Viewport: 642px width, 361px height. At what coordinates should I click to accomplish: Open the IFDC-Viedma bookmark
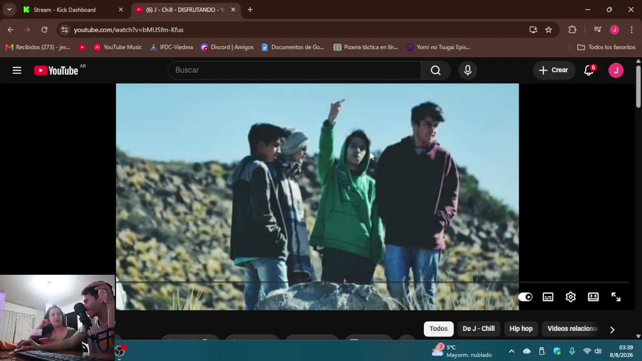[172, 47]
